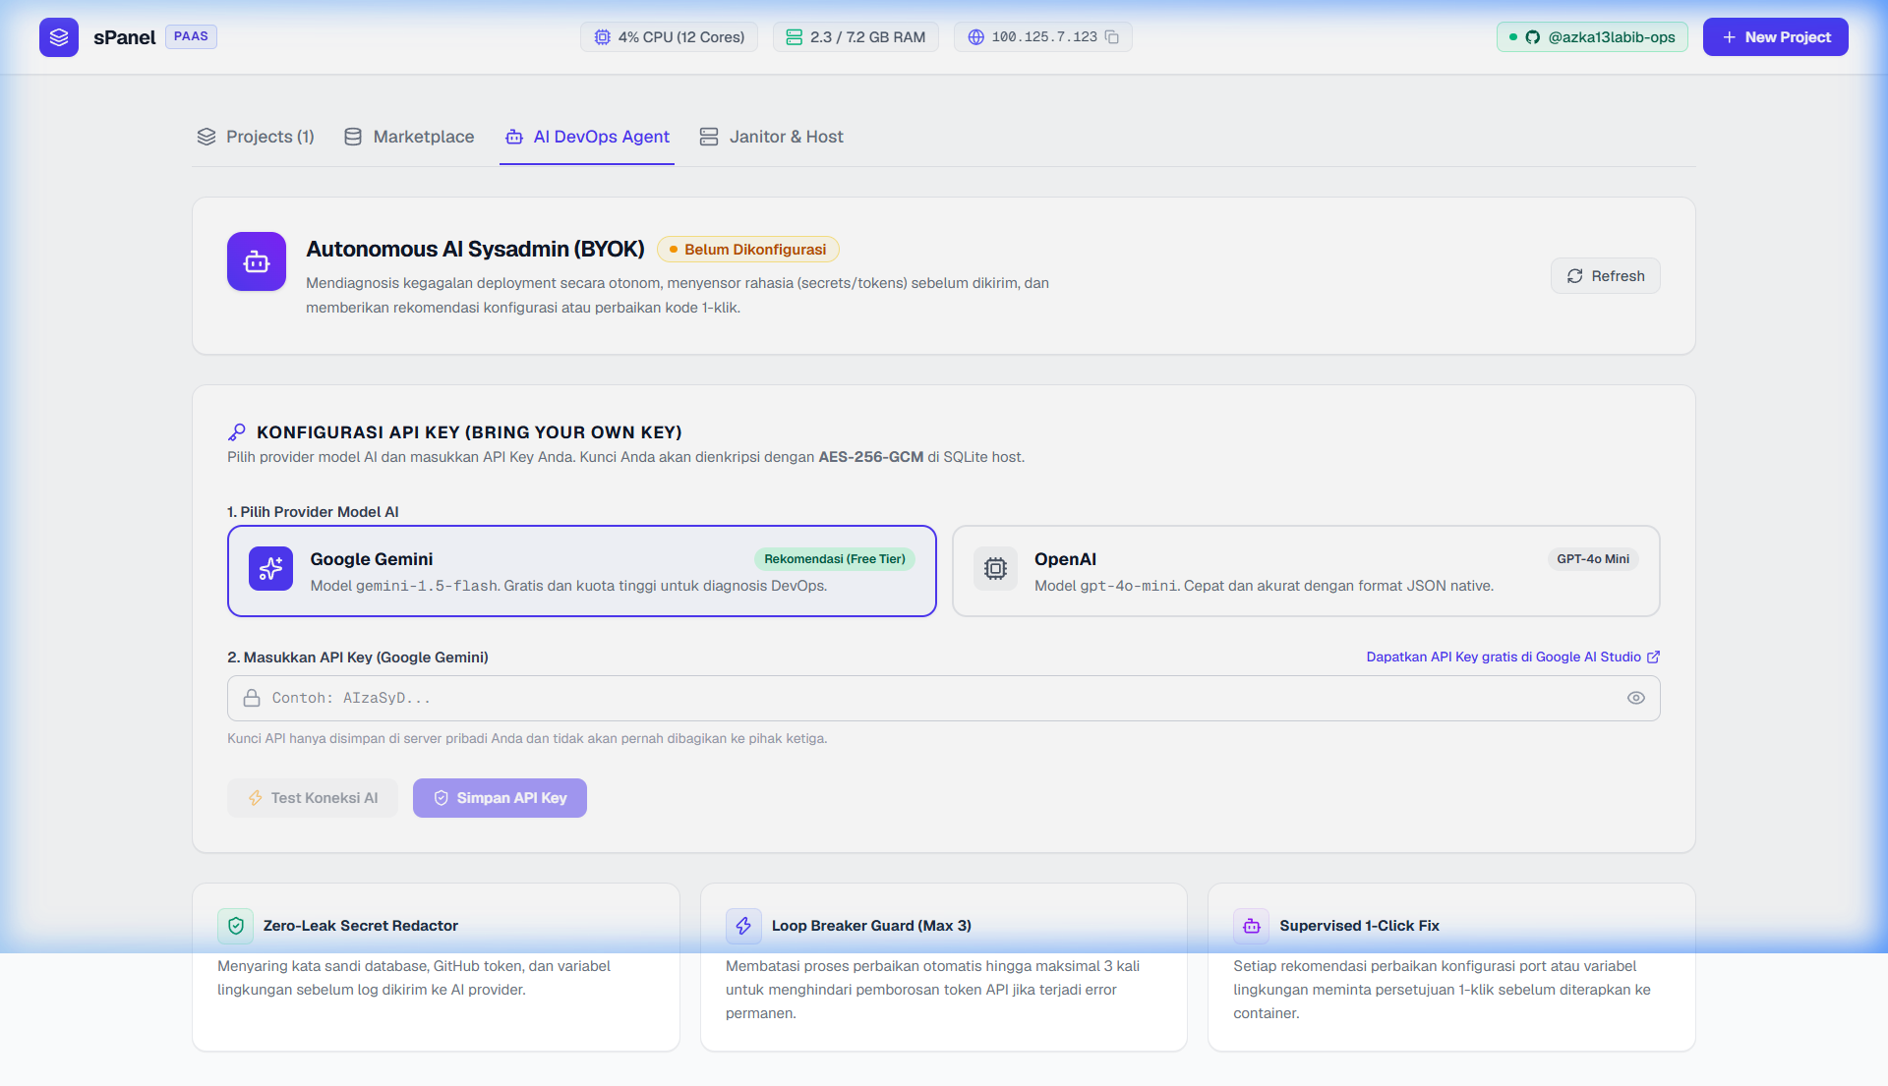The height and width of the screenshot is (1086, 1888).
Task: Click the 2.3 / 7.2 GB RAM indicator
Action: tap(855, 37)
